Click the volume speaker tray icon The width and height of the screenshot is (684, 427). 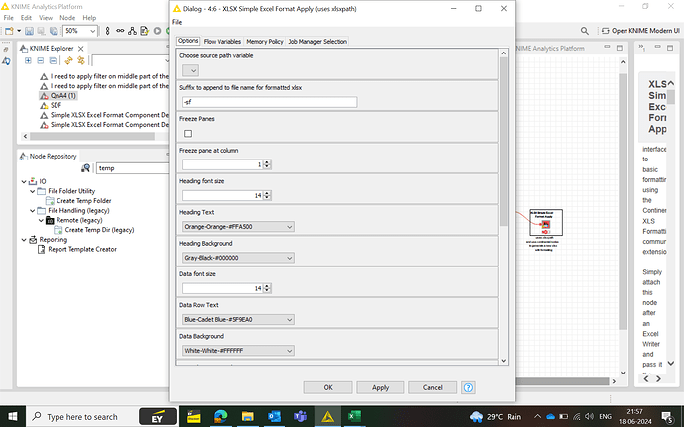pos(590,417)
